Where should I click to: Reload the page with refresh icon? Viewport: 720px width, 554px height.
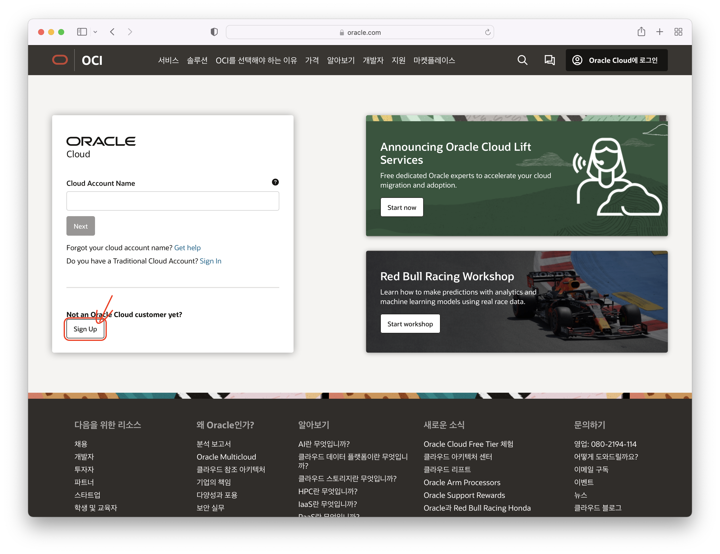(x=488, y=32)
